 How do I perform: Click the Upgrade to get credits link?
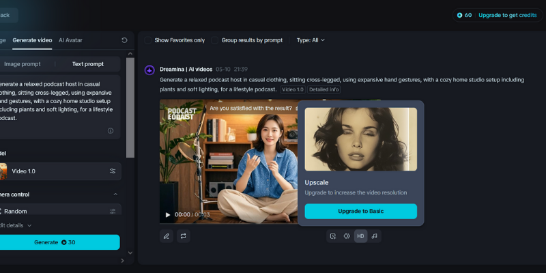point(507,15)
